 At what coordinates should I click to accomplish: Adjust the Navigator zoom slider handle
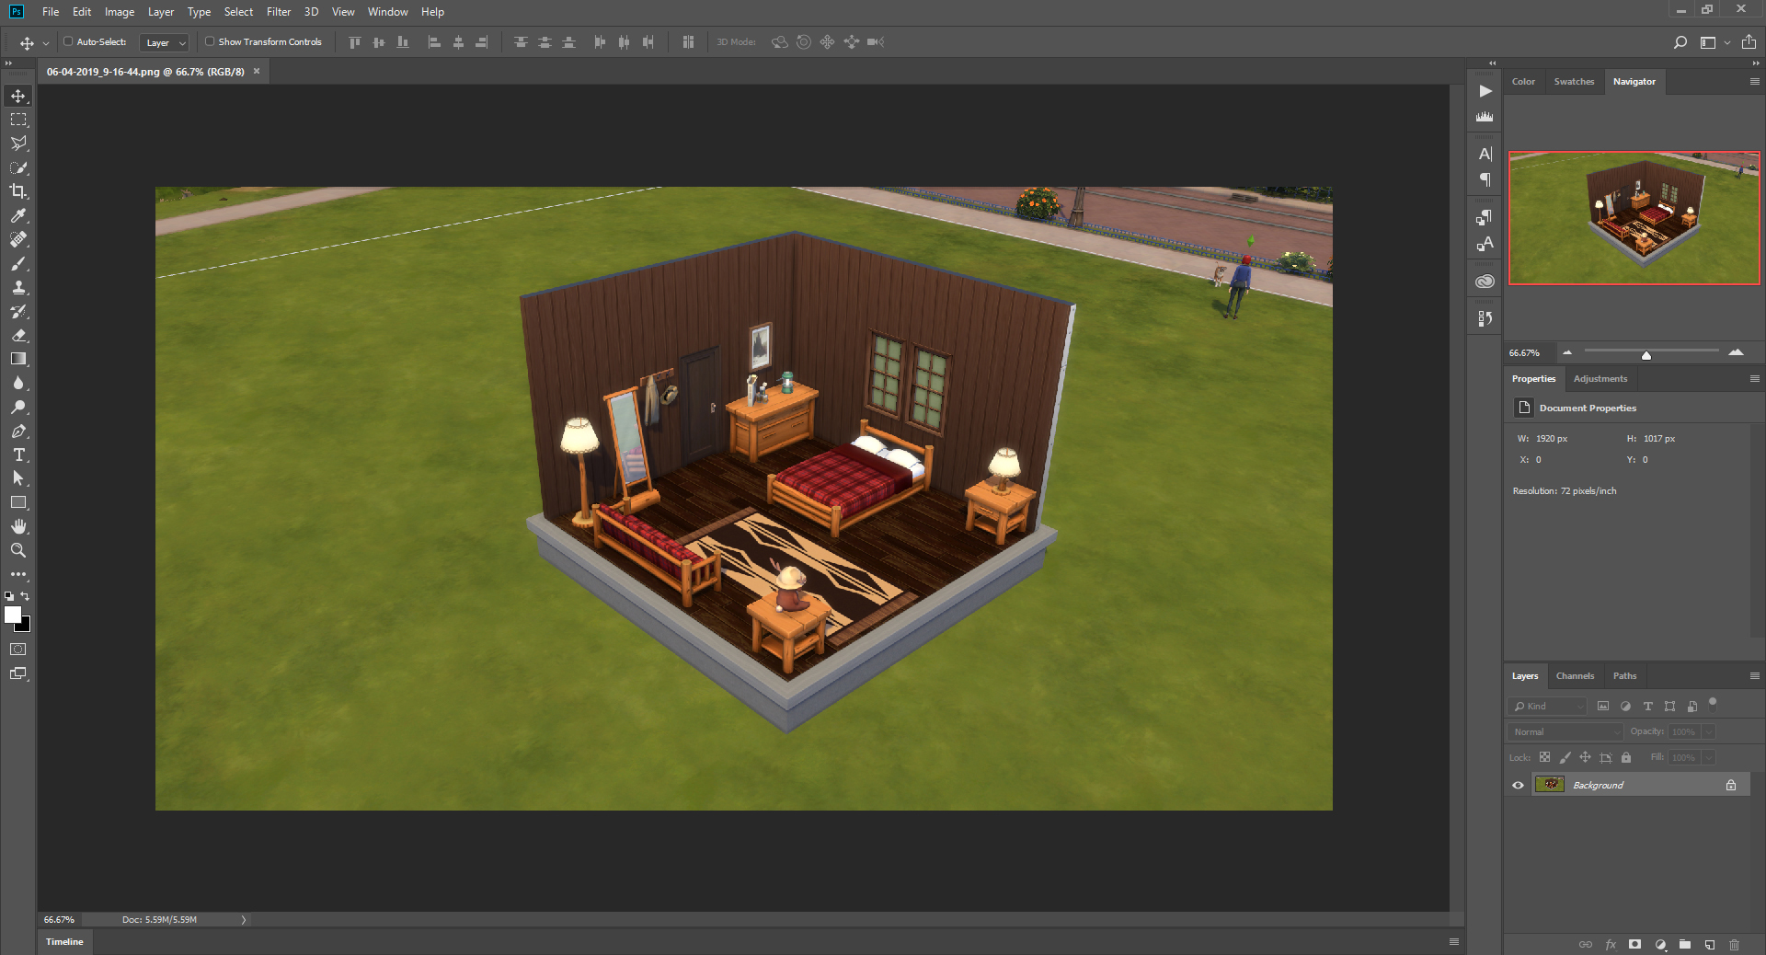(x=1646, y=354)
